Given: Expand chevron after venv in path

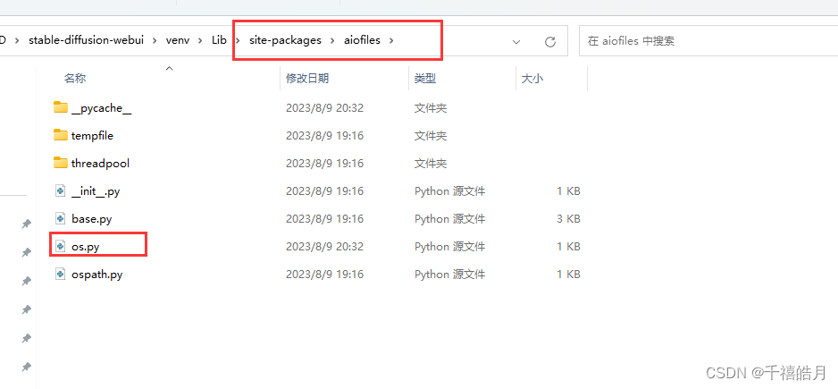Looking at the screenshot, I should pos(202,40).
